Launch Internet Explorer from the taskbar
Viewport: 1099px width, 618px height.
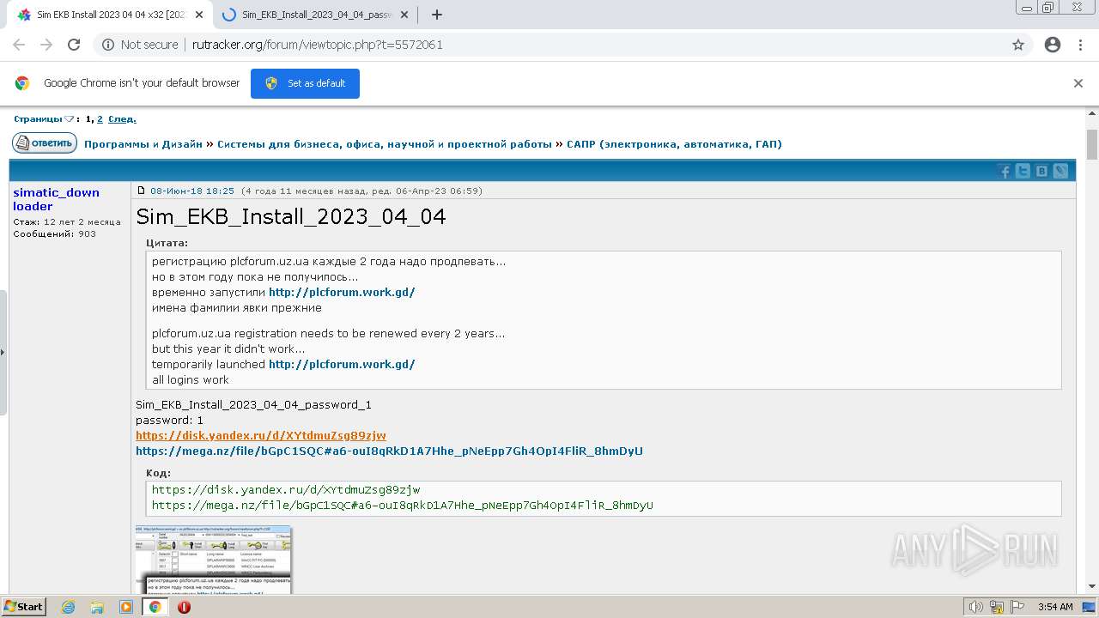coord(68,607)
